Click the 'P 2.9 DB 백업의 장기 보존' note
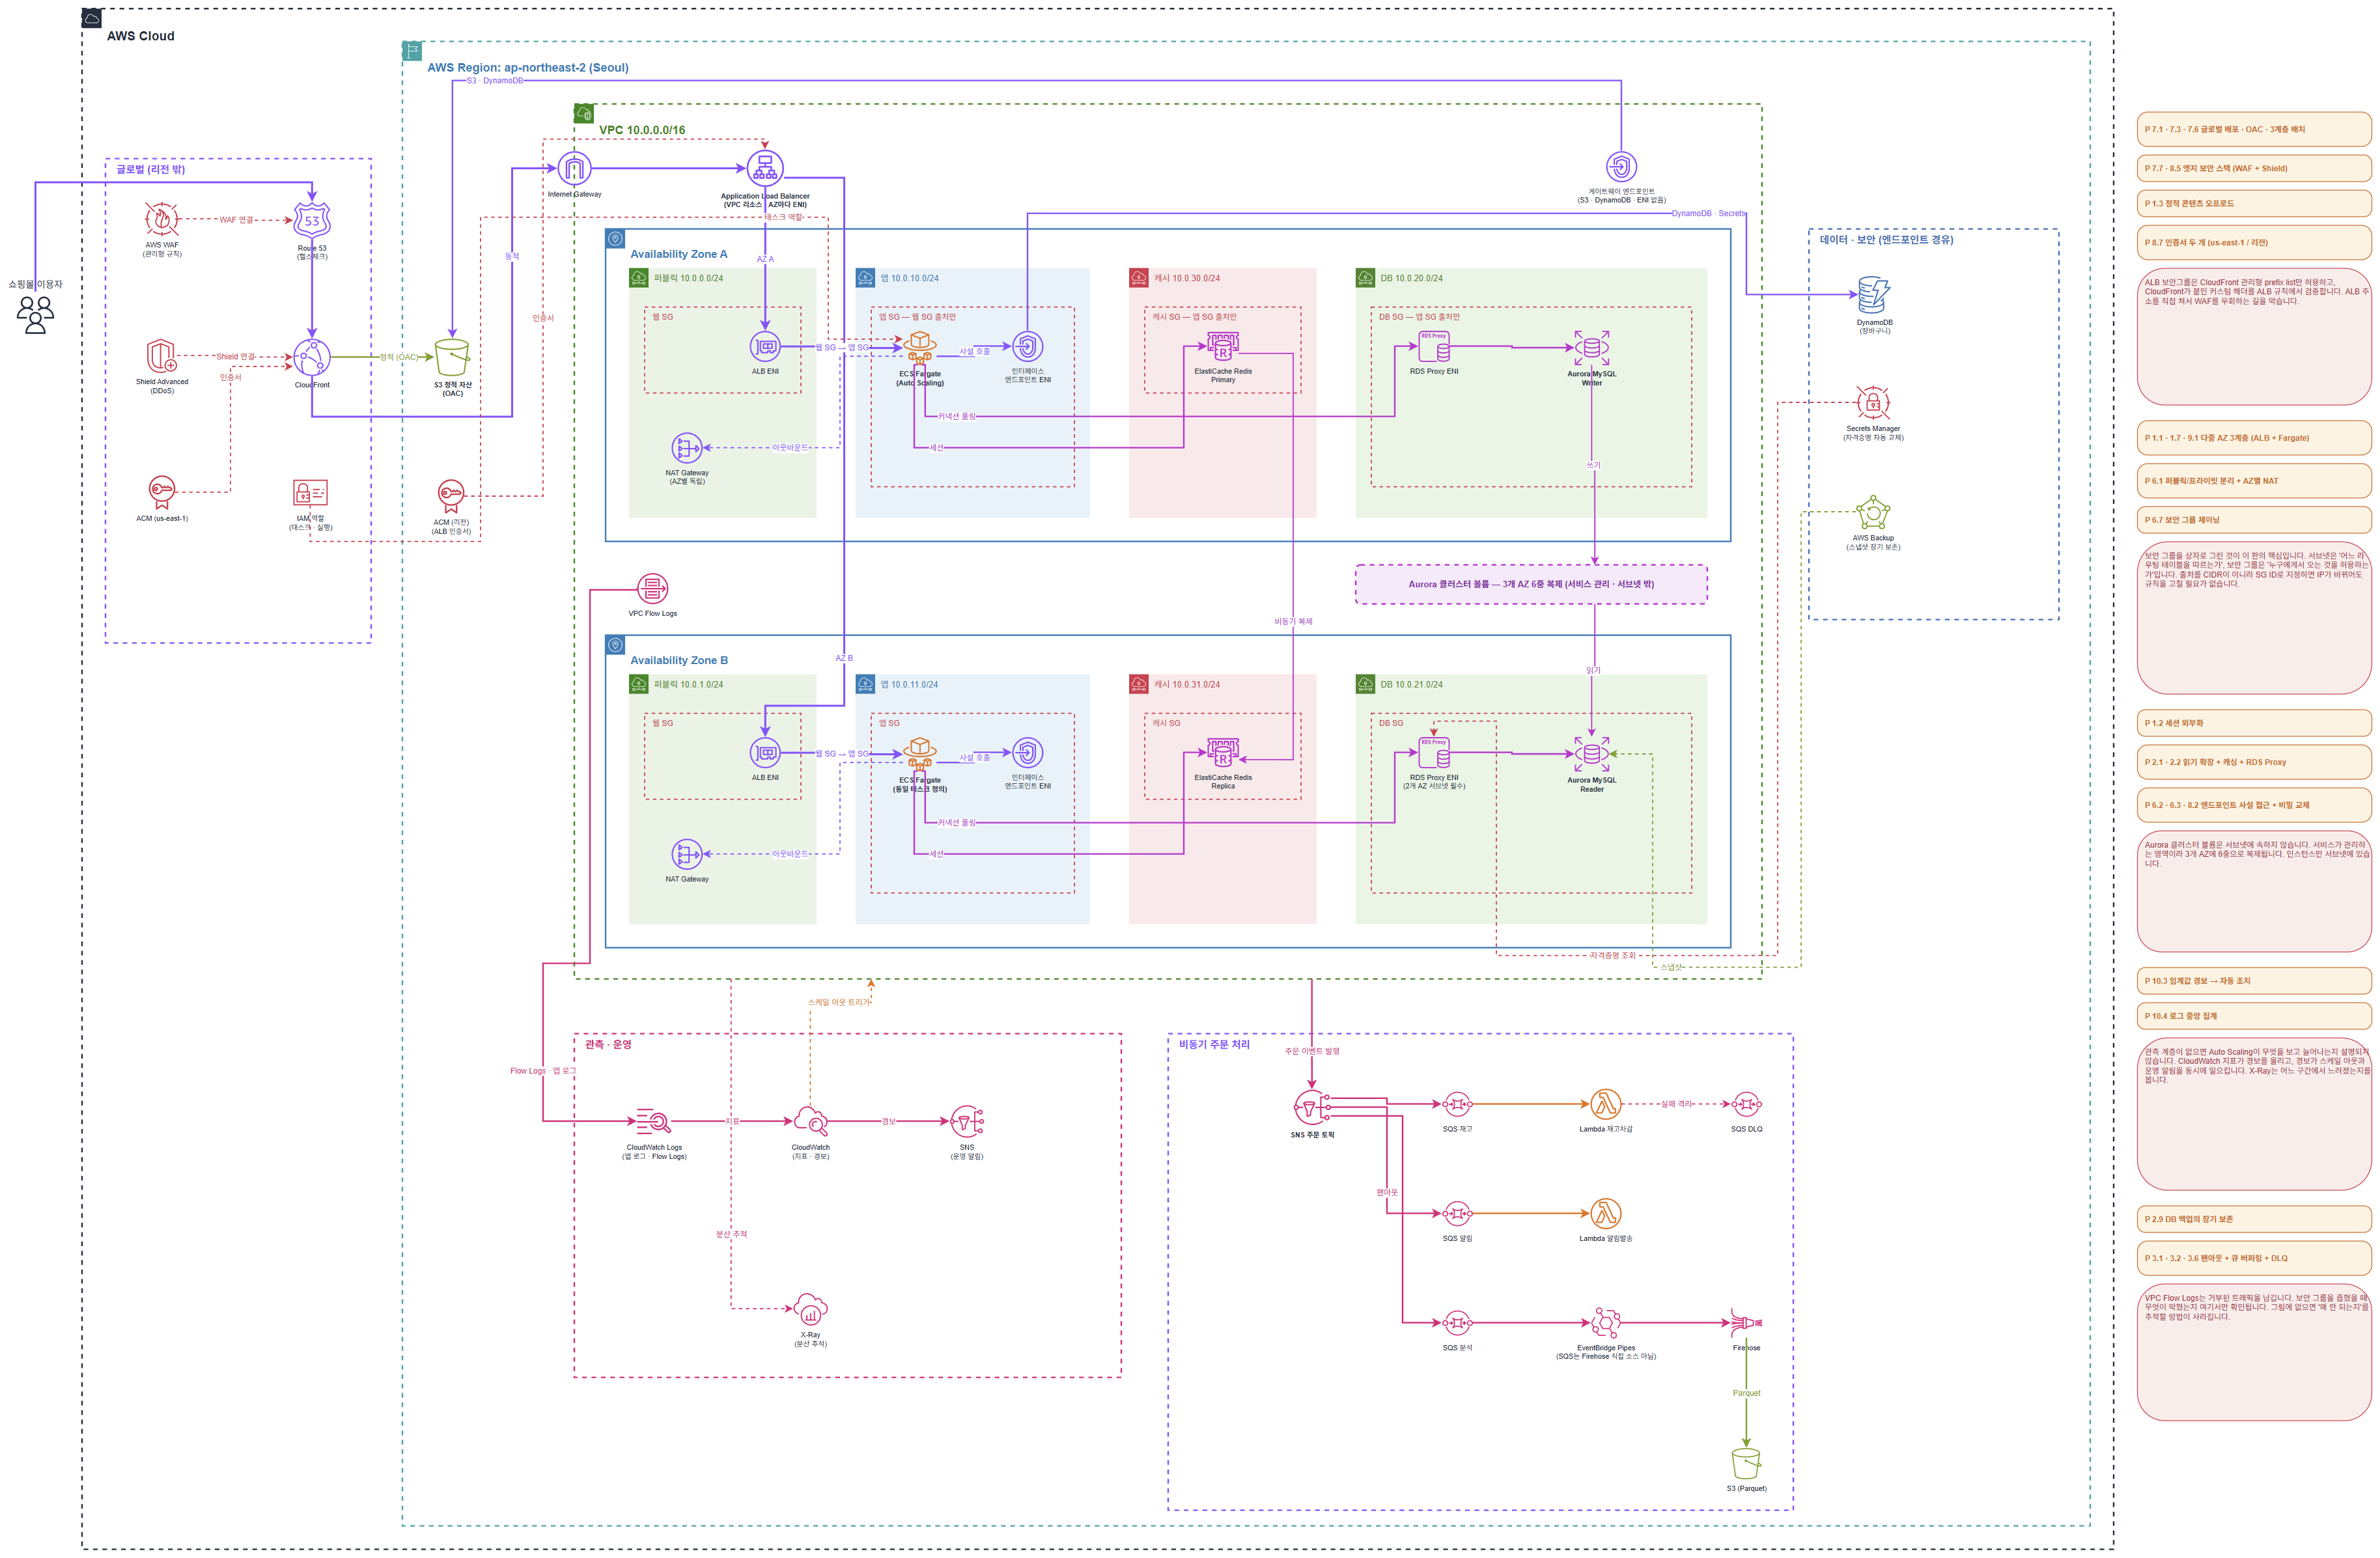 coord(2254,1219)
